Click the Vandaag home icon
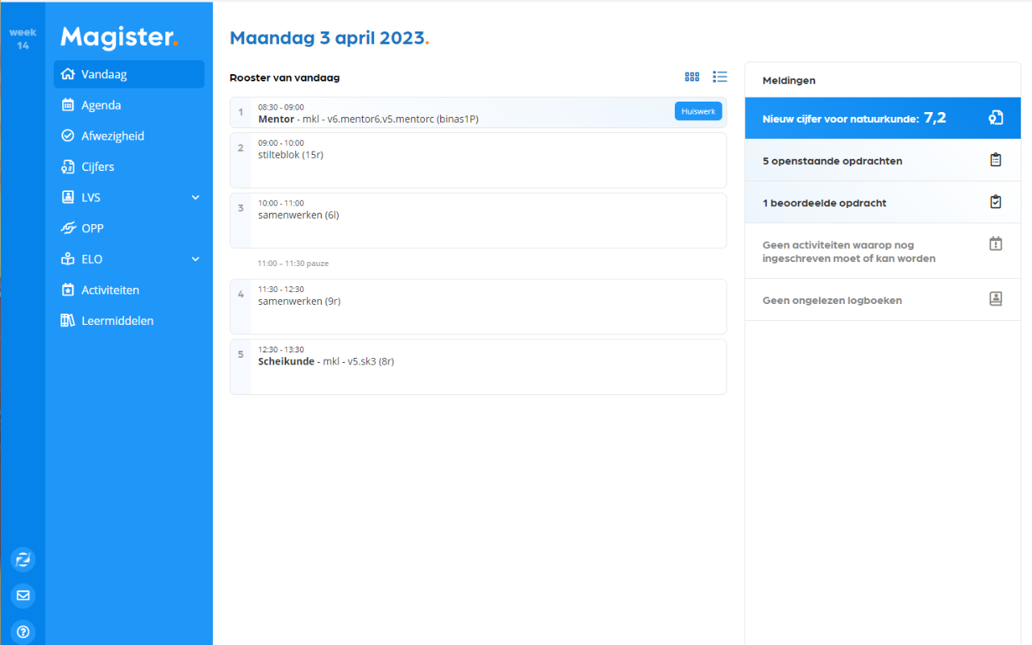Viewport: 1032px width, 645px height. [x=68, y=74]
